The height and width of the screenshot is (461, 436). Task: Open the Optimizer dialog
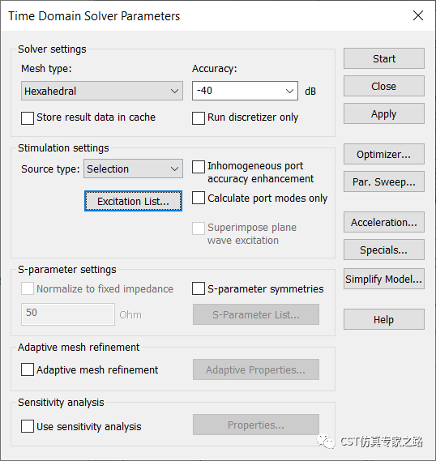pyautogui.click(x=383, y=154)
